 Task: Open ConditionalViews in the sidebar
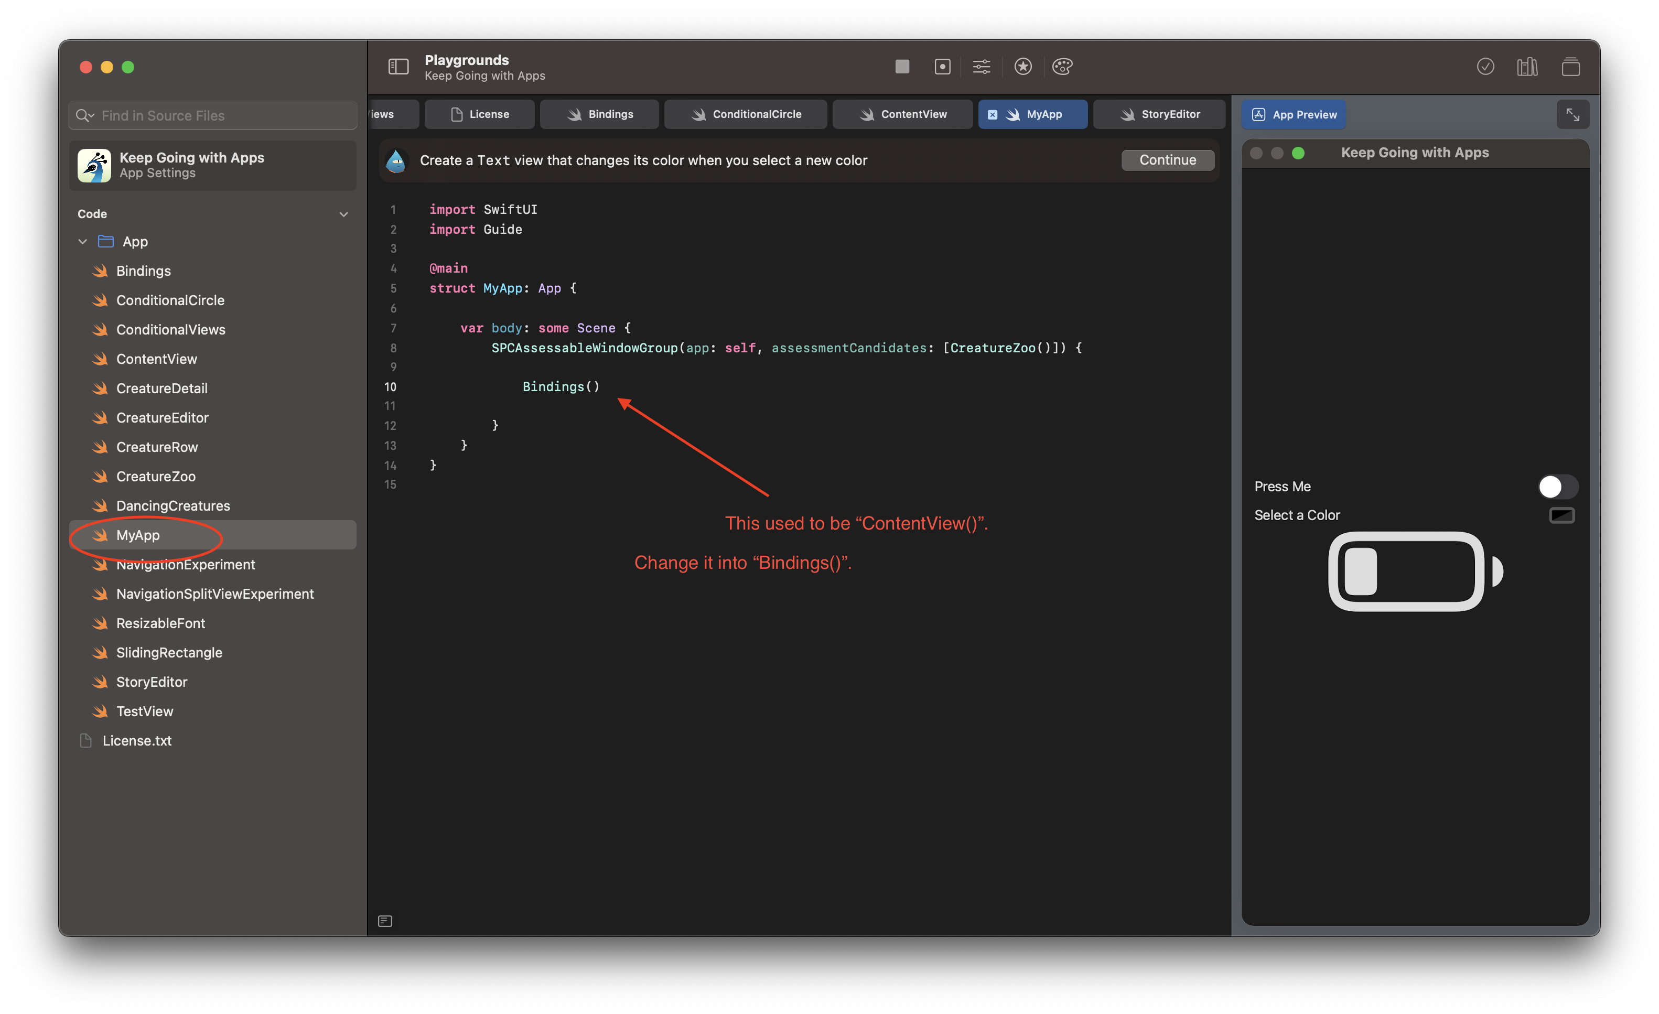pos(213,329)
